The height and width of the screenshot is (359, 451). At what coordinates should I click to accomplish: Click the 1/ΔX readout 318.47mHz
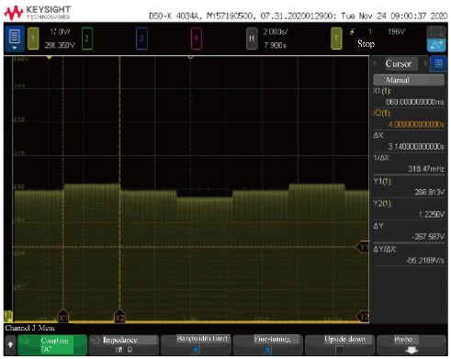(426, 169)
